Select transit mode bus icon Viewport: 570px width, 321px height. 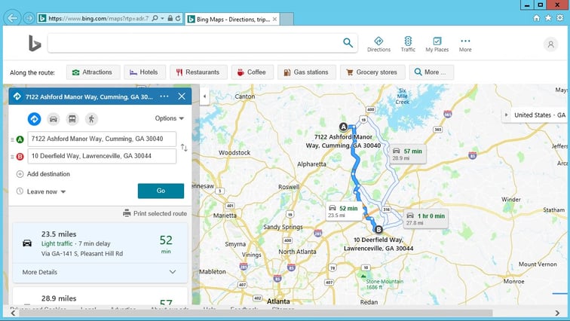click(x=72, y=119)
